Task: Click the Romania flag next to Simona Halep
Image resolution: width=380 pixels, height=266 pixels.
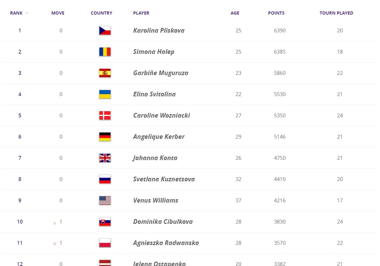Action: click(x=105, y=52)
